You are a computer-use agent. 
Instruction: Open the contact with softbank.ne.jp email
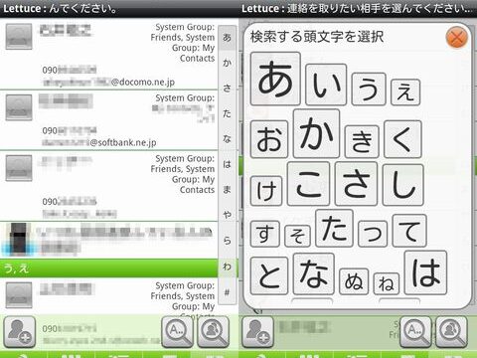tap(109, 120)
